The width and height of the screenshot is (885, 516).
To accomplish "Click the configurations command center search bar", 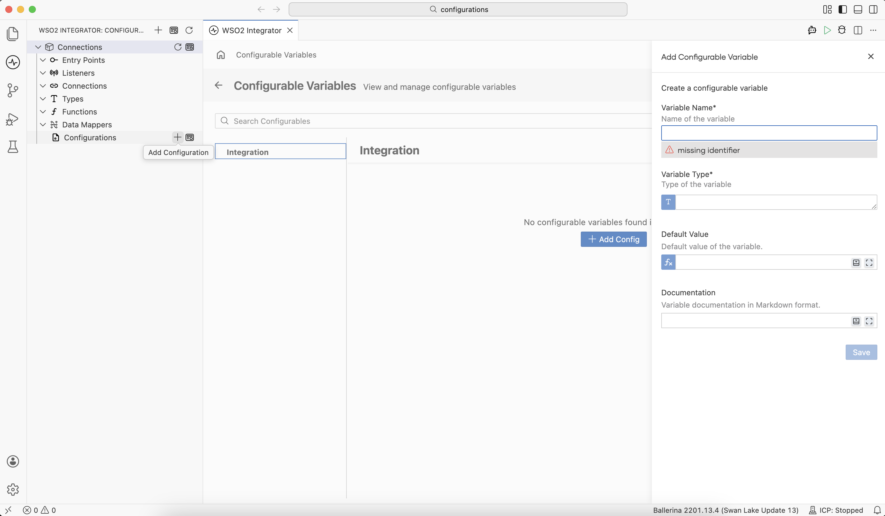I will (x=458, y=9).
